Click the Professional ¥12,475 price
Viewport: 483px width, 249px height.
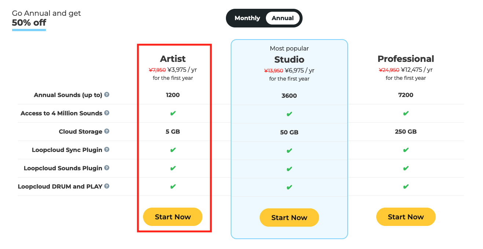tap(417, 70)
